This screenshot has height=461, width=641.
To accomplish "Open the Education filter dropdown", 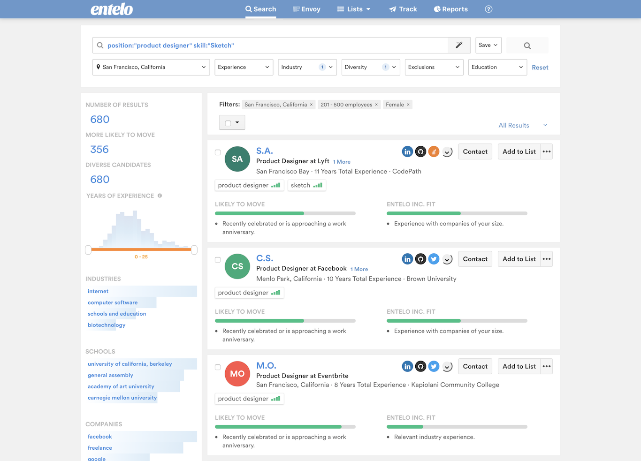I will pos(497,67).
